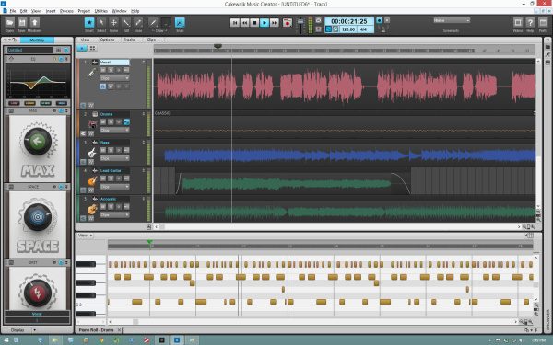The image size is (553, 345).
Task: Click the SPACE knob in the effects panel
Action: [x=38, y=217]
